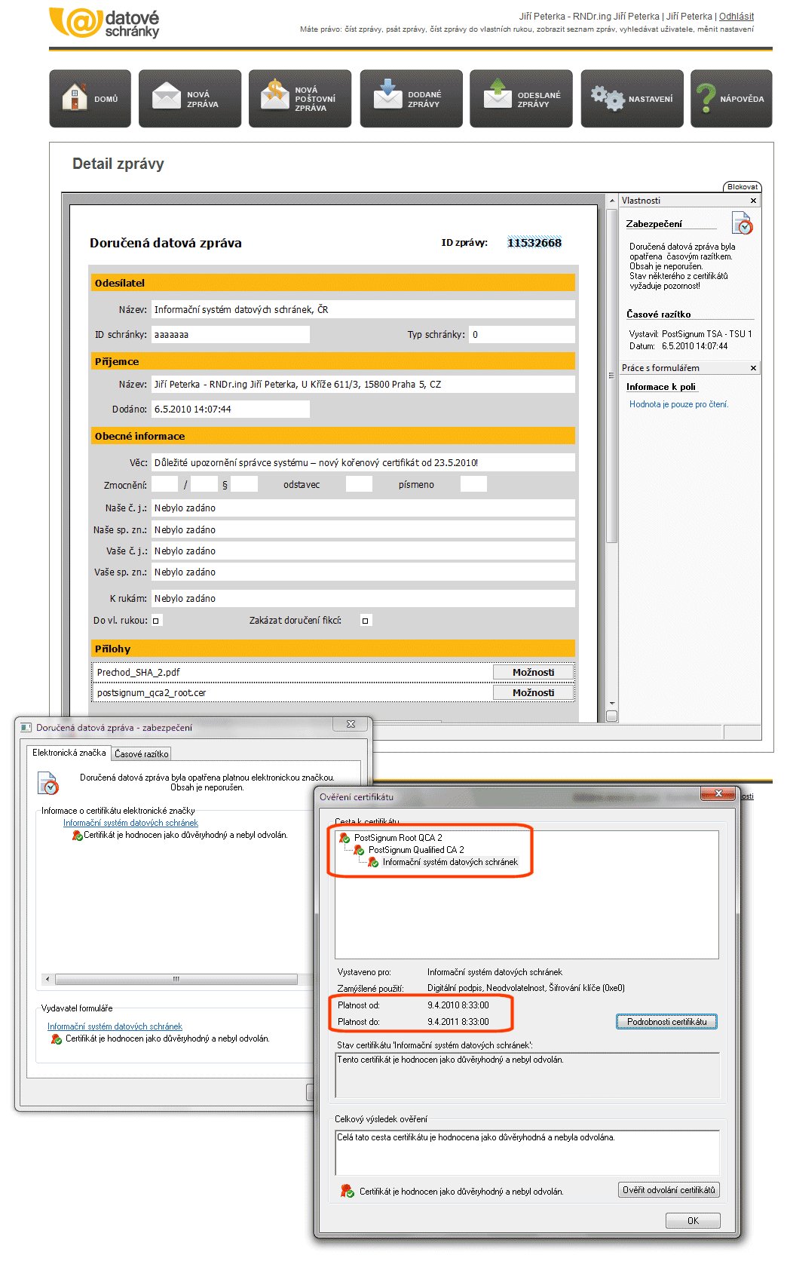The height and width of the screenshot is (1267, 787).
Task: Click the title bar icon of the zabezpečení dialog
Action: [26, 728]
